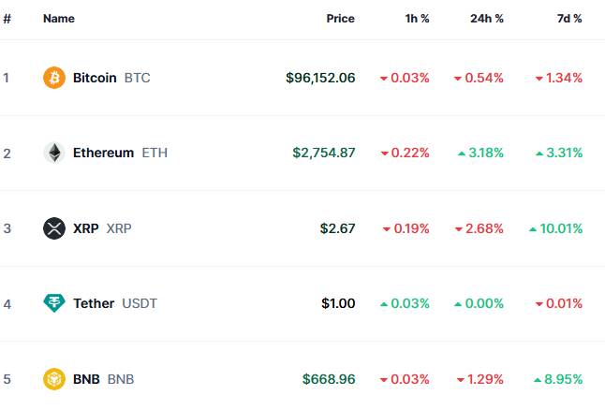Sort the table by Name column
This screenshot has width=605, height=410.
point(59,19)
